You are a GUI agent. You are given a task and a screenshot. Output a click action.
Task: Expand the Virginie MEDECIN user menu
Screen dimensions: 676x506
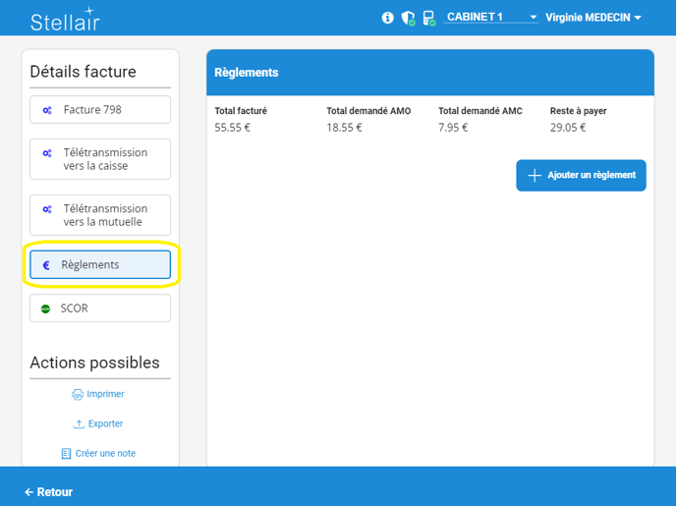tap(593, 18)
